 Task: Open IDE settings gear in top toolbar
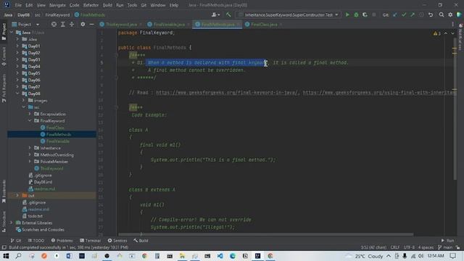pyautogui.click(x=450, y=14)
